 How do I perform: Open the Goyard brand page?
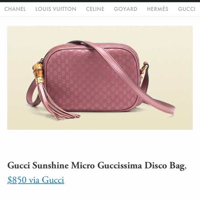(x=126, y=9)
